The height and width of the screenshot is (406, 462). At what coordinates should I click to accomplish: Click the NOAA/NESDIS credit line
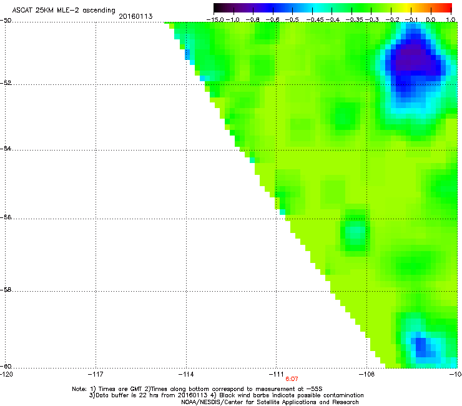270,402
